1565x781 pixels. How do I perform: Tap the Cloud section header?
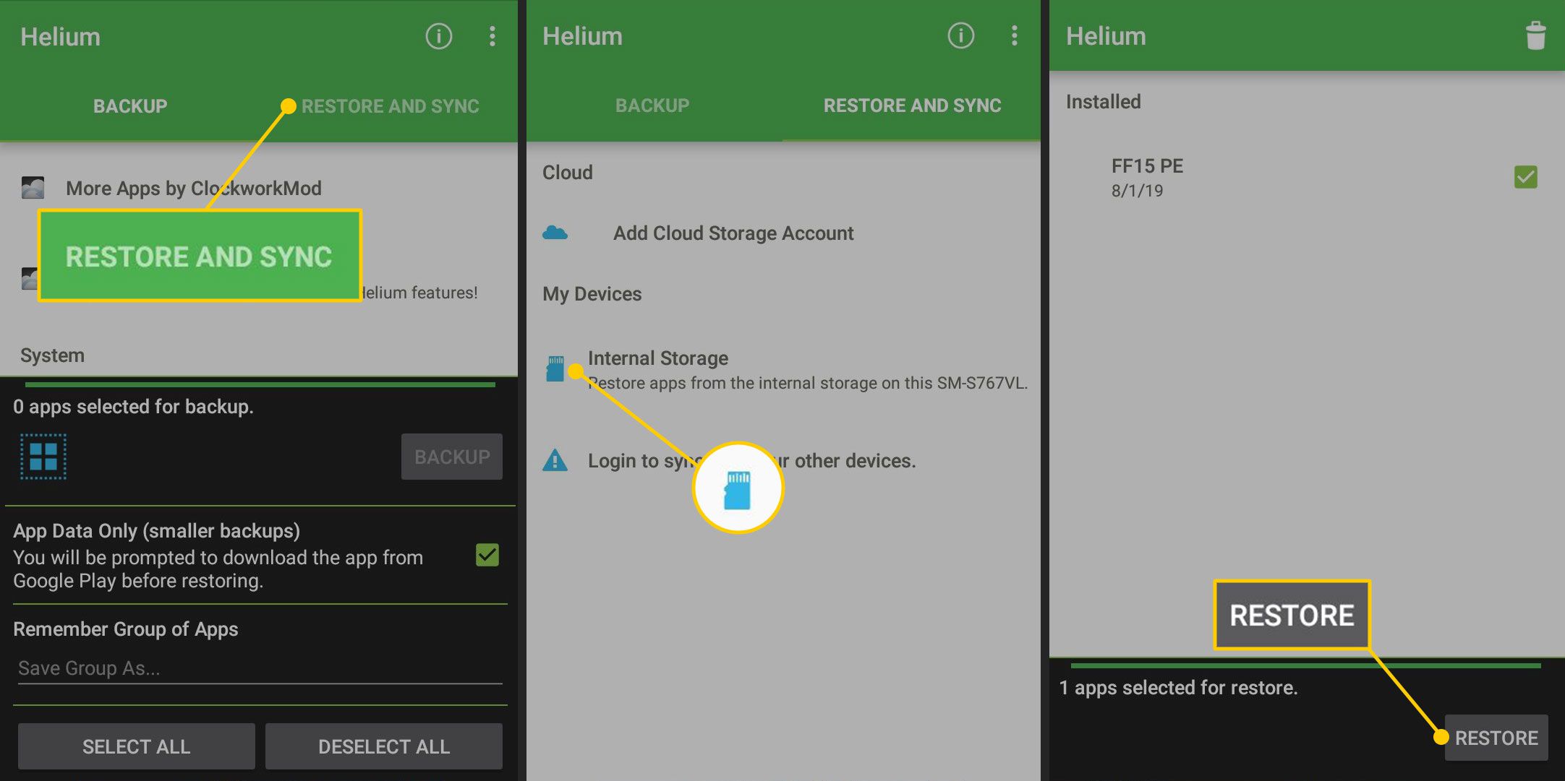(567, 172)
